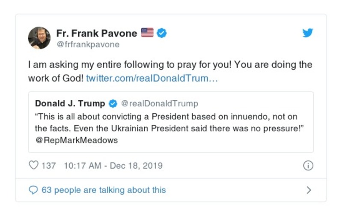Click the Twitter bird logo

pyautogui.click(x=308, y=33)
